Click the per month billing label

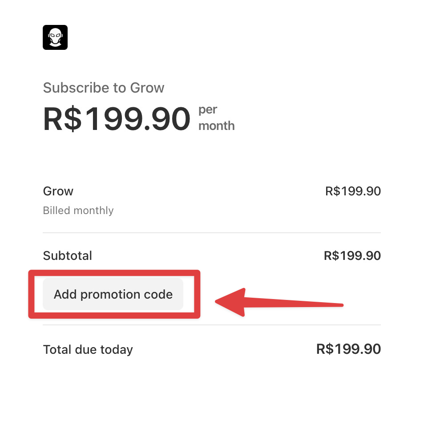click(x=216, y=117)
